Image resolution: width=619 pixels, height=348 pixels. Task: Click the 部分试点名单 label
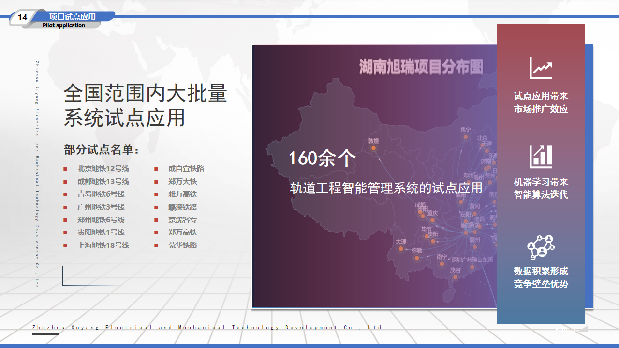(102, 150)
